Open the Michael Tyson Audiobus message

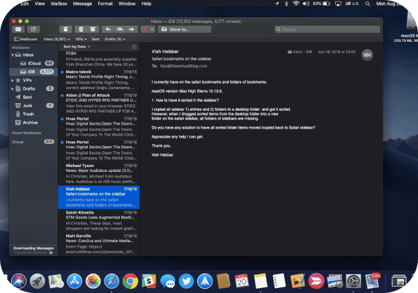pos(99,174)
